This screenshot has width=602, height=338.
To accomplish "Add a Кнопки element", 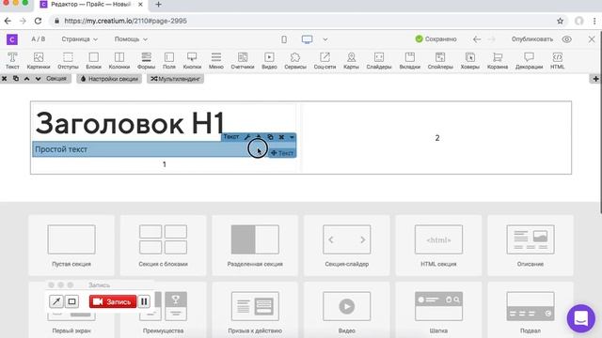I will coord(192,60).
